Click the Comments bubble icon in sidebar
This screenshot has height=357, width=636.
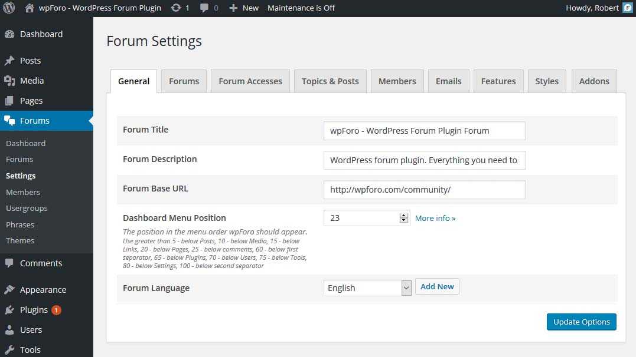click(x=9, y=263)
